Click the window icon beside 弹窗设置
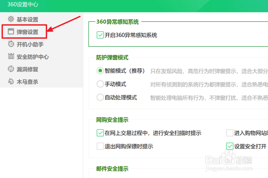This screenshot has height=178, width=268. click(11, 32)
